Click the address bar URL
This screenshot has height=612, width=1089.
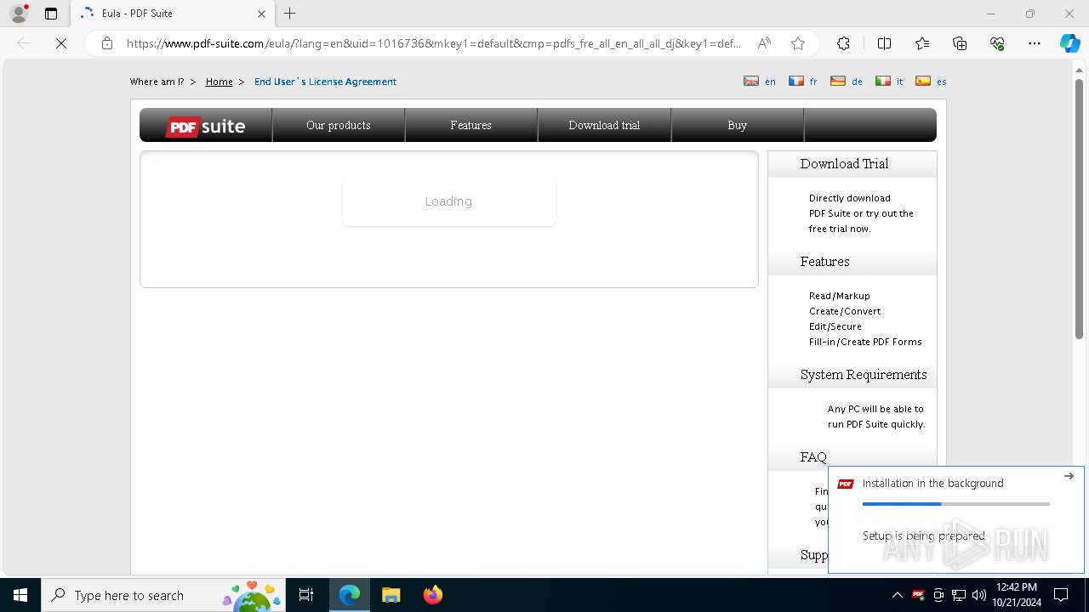434,43
